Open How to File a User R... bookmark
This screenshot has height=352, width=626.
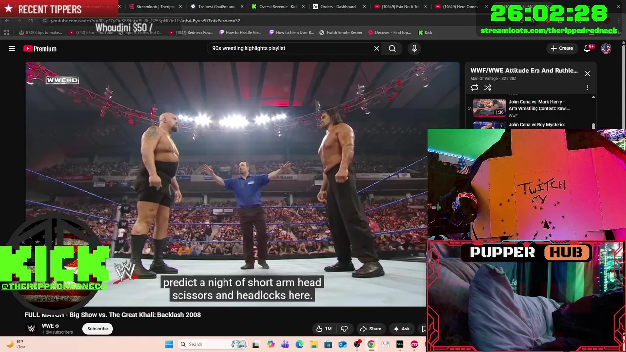click(x=291, y=33)
